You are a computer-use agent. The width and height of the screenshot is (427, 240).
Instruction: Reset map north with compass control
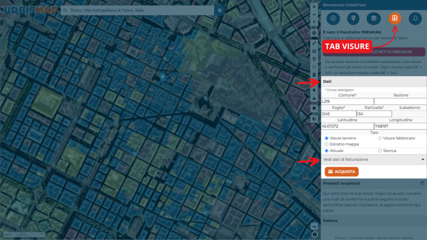[314, 22]
